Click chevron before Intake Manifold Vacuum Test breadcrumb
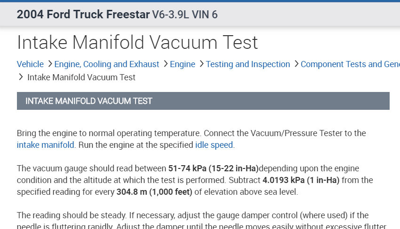 click(21, 77)
